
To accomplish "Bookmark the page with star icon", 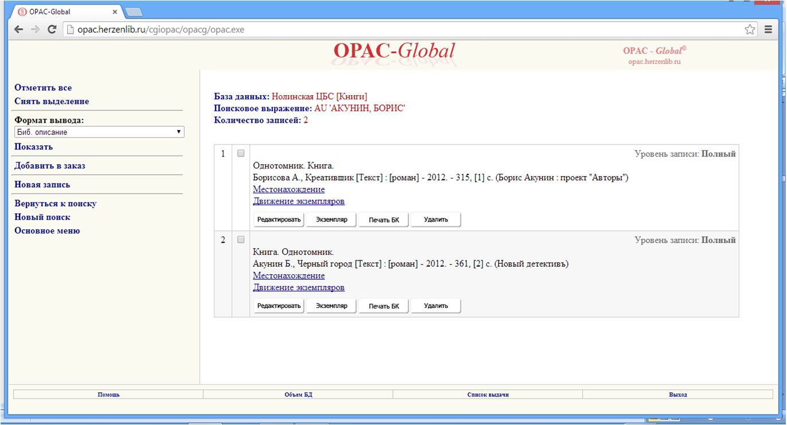I will (x=750, y=30).
